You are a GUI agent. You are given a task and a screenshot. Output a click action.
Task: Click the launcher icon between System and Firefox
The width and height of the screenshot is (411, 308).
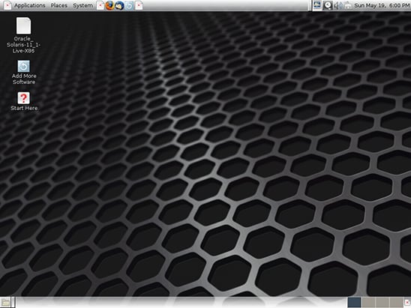(100, 5)
